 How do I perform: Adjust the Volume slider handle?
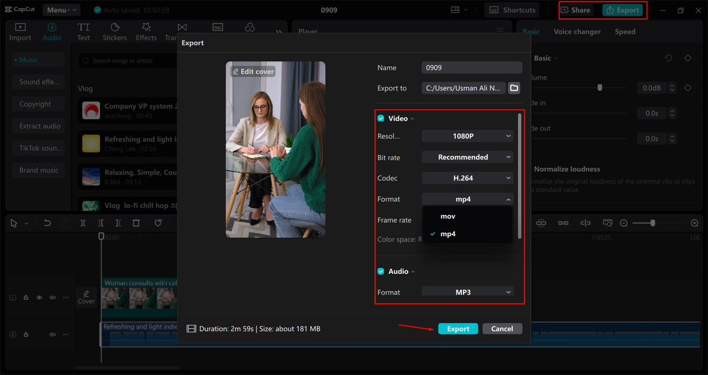[x=600, y=87]
